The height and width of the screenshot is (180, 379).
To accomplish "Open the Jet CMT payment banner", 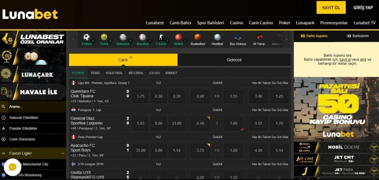I will (336, 159).
